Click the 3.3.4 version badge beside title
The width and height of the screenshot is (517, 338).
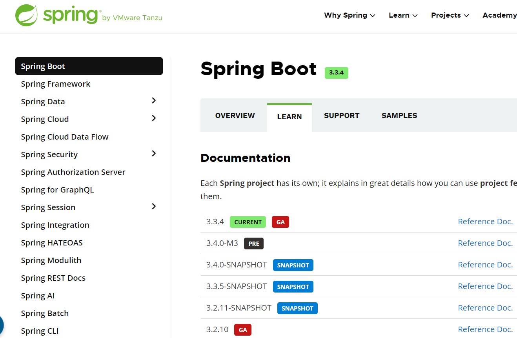click(337, 73)
